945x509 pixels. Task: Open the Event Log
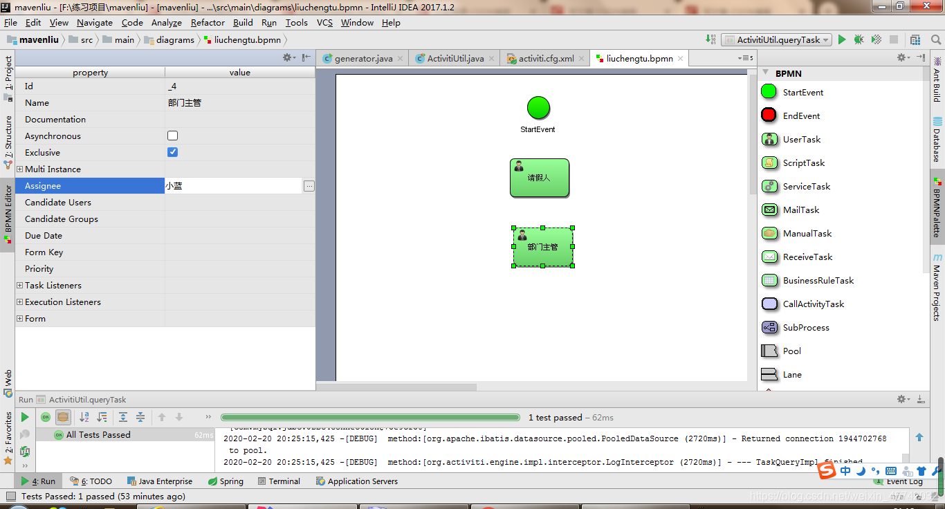click(899, 481)
